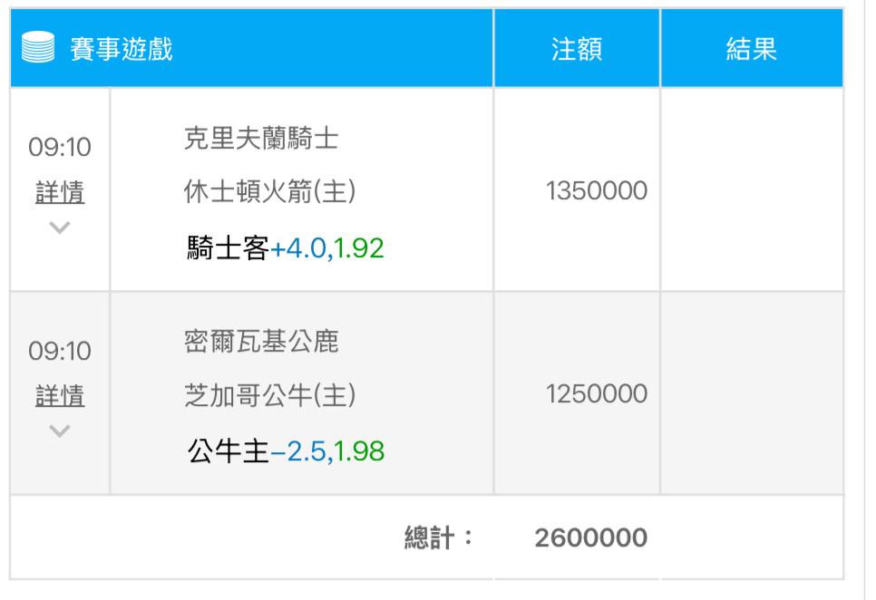Click the 賽事遊戲 header title

coord(121,50)
